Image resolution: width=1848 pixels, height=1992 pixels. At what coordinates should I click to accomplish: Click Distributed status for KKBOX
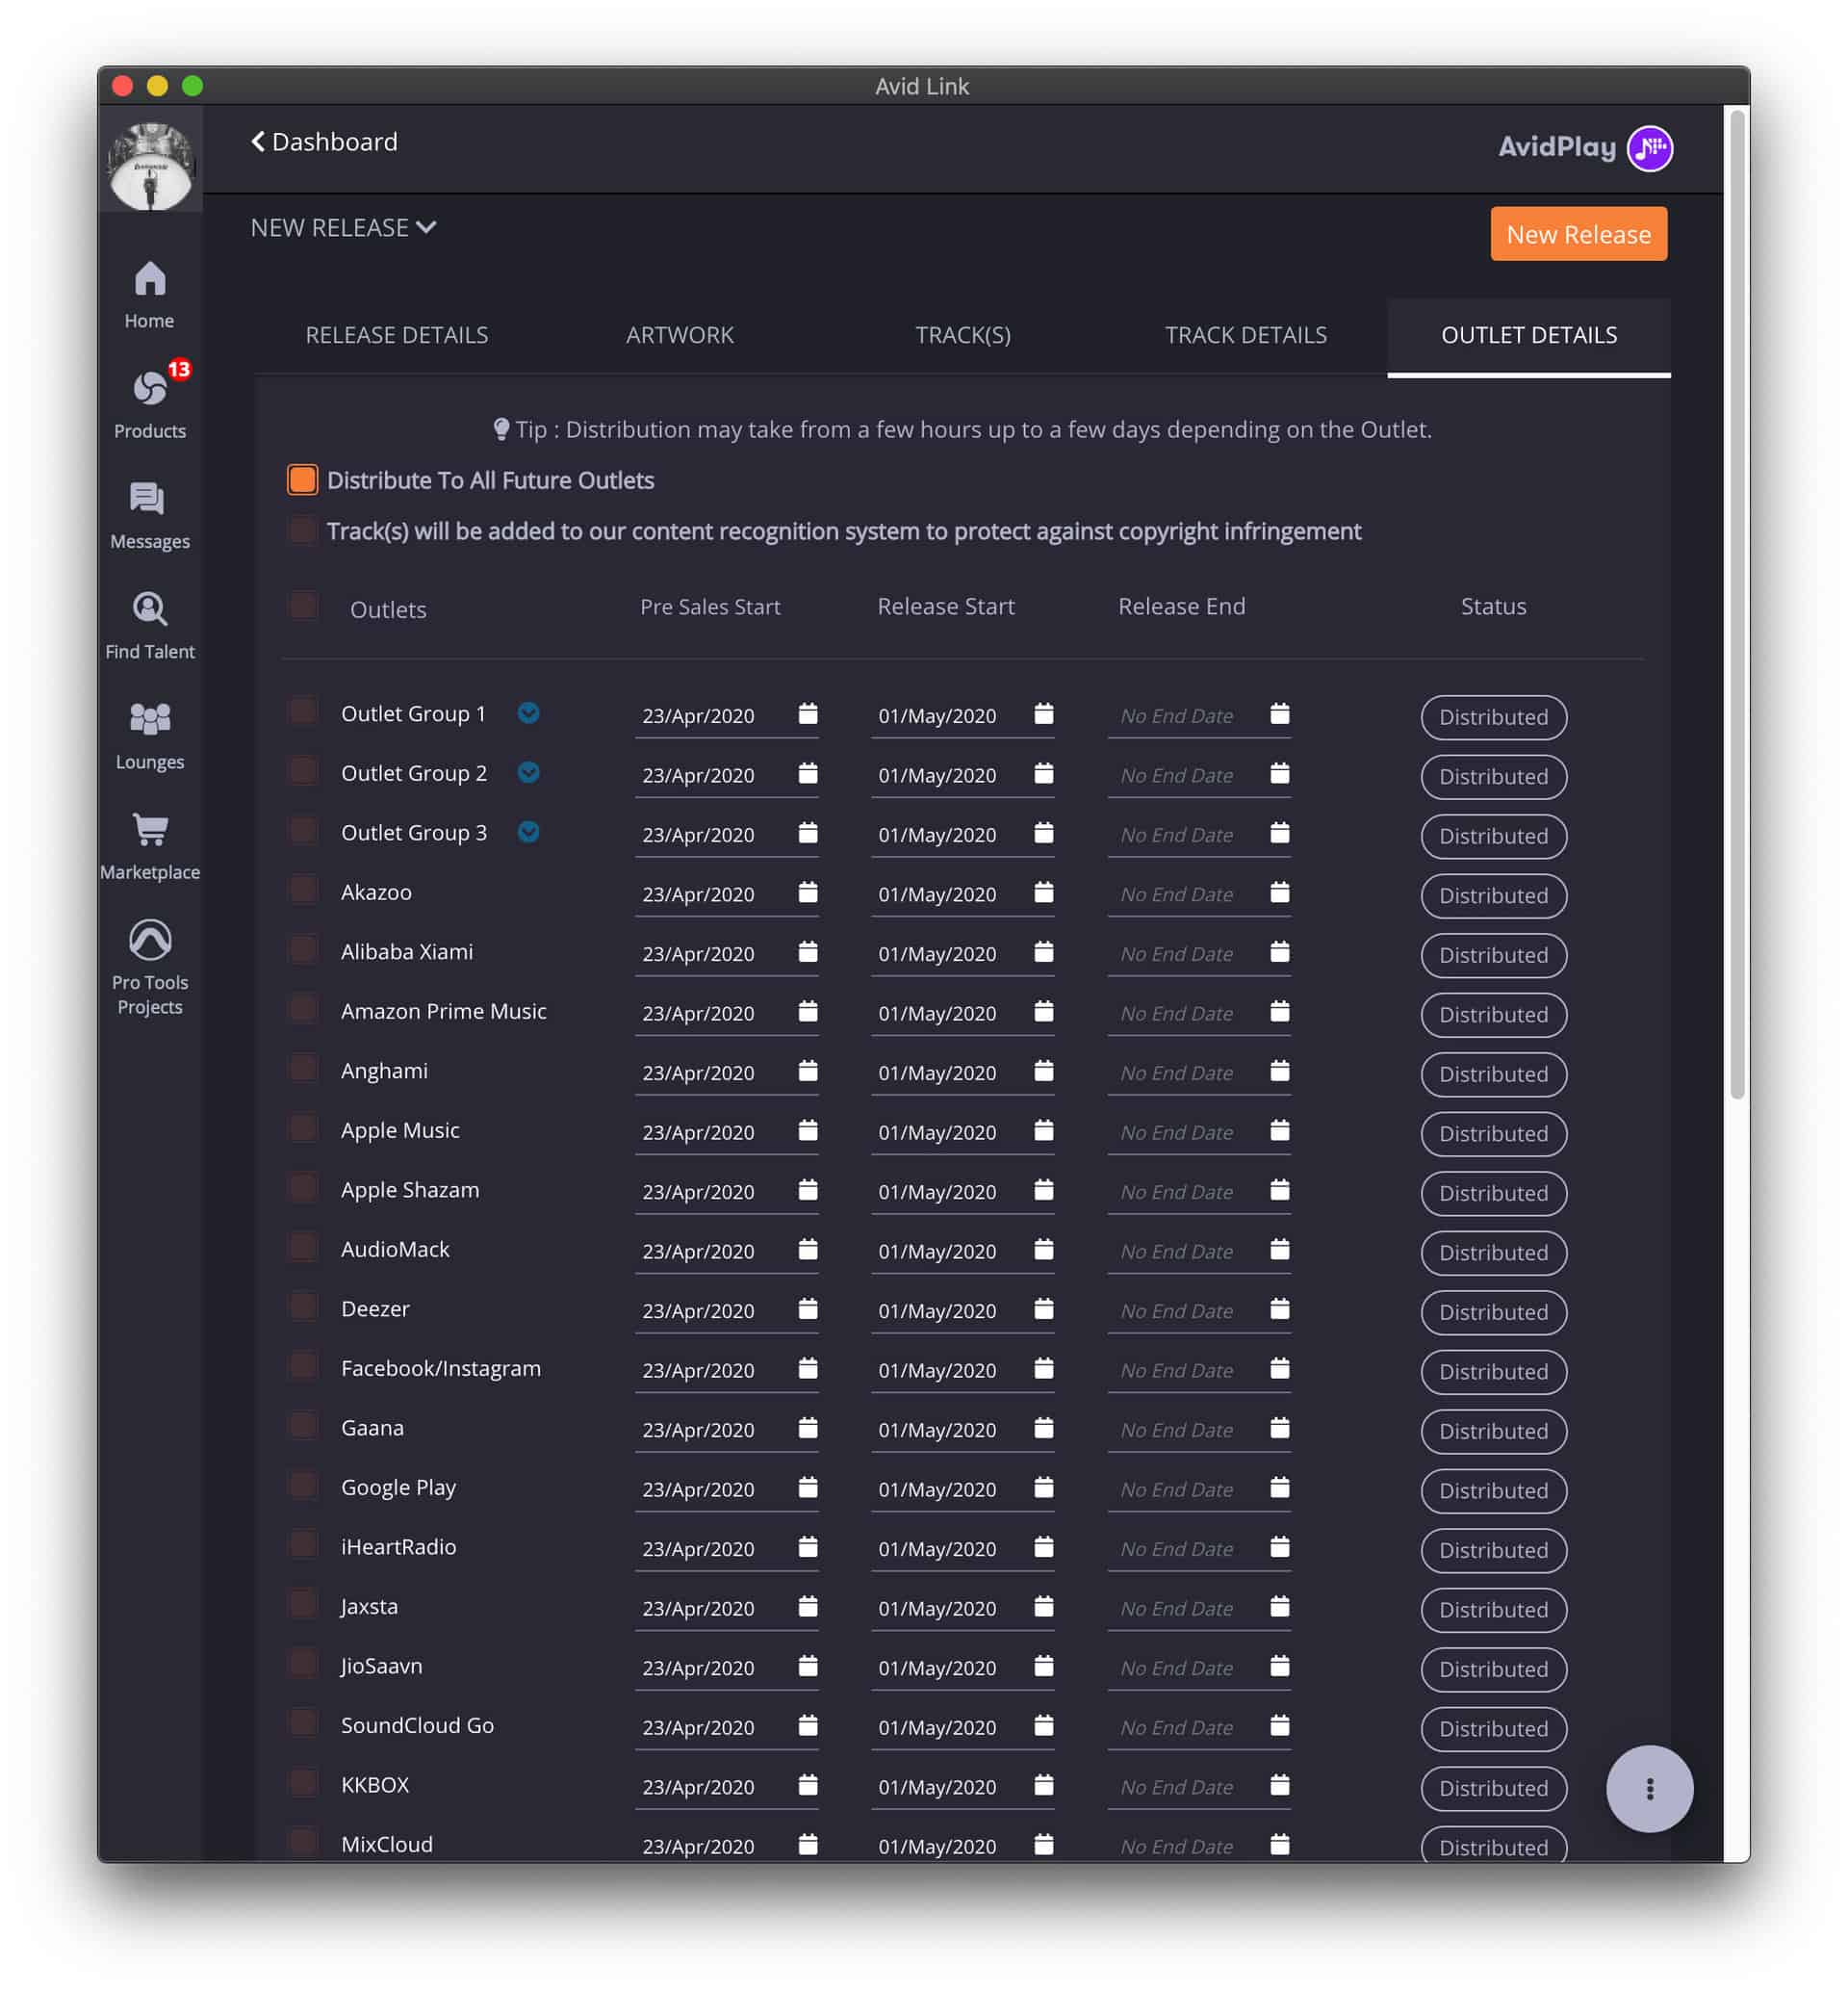coord(1493,1788)
